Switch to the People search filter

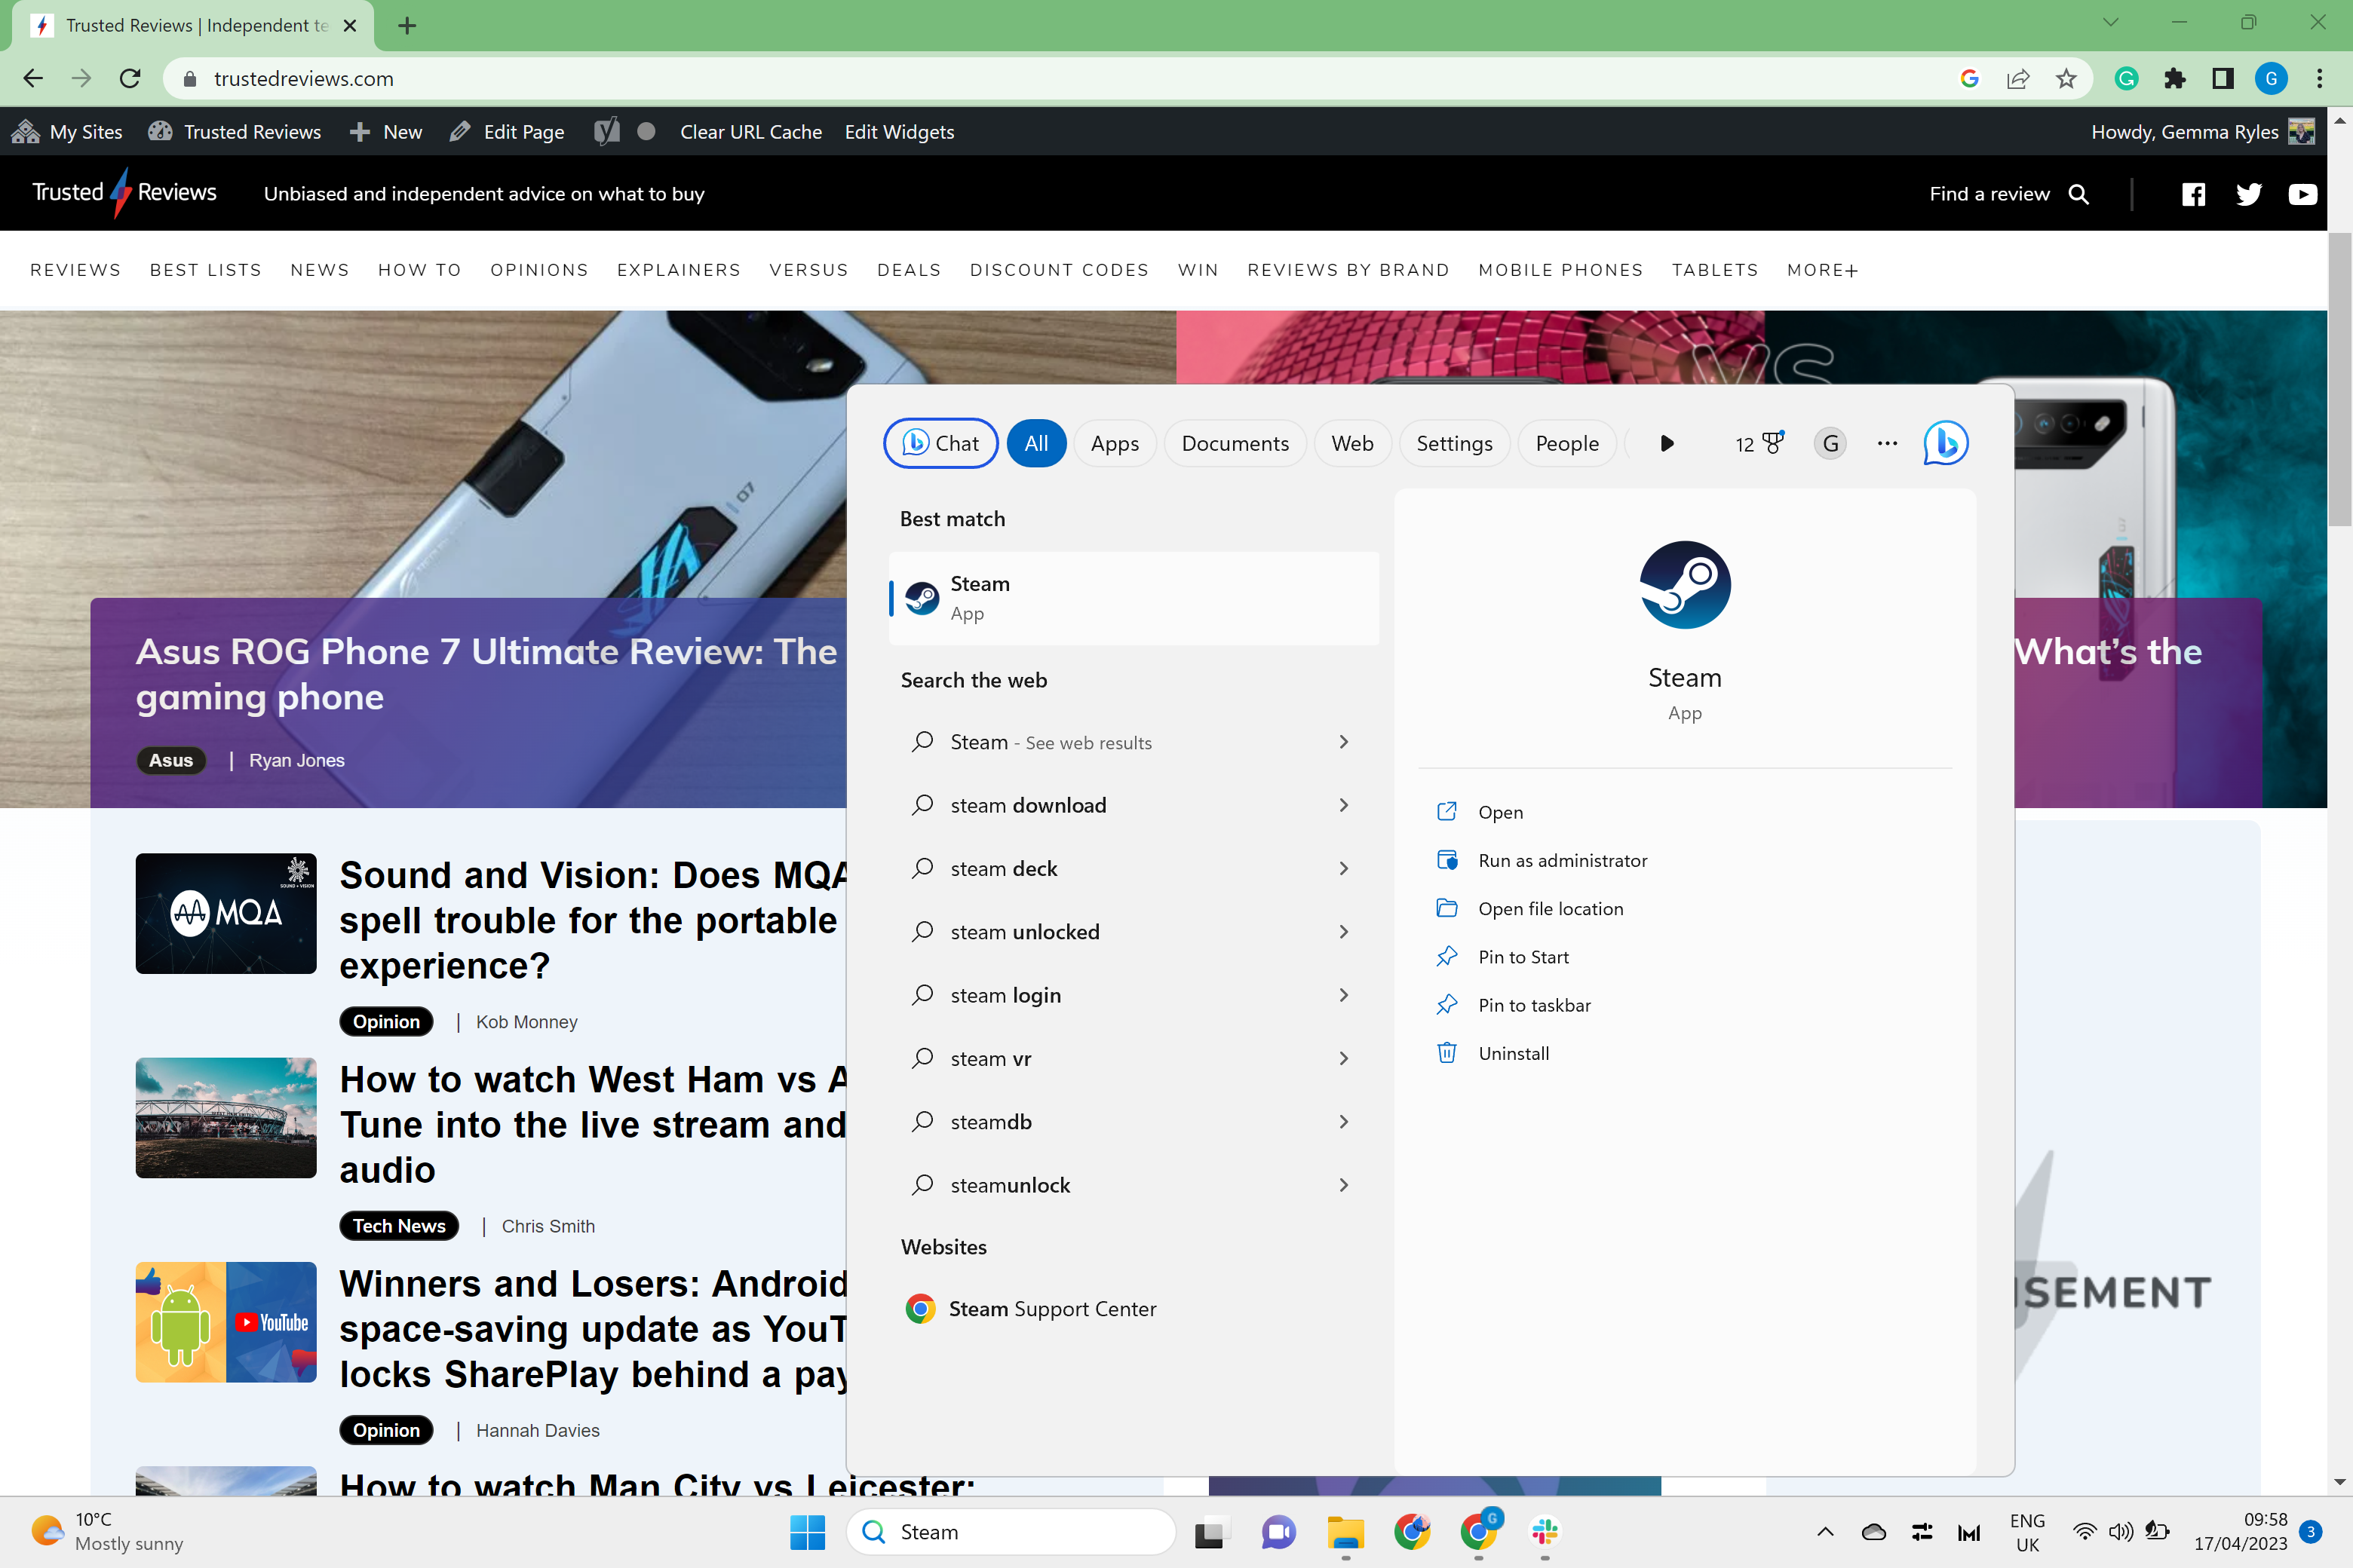point(1566,443)
